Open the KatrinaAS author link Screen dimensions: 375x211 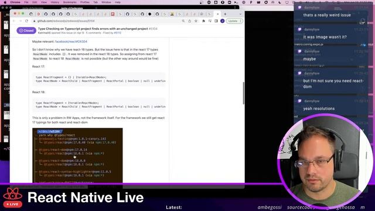click(45, 33)
